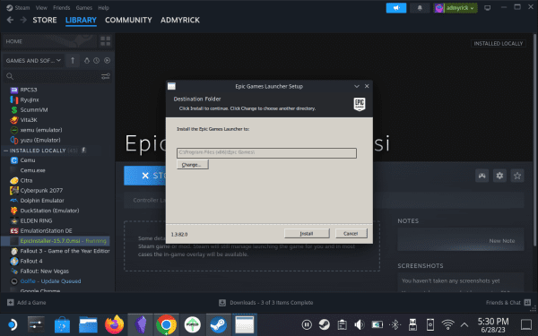This screenshot has width=538, height=336.
Task: Open the clipboard tray icon
Action: click(342, 324)
